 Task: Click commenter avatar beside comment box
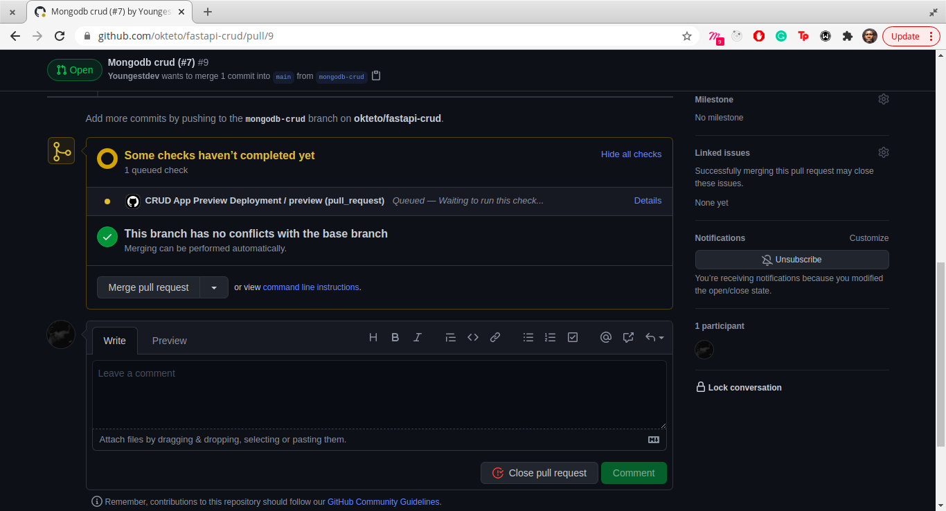(x=61, y=334)
